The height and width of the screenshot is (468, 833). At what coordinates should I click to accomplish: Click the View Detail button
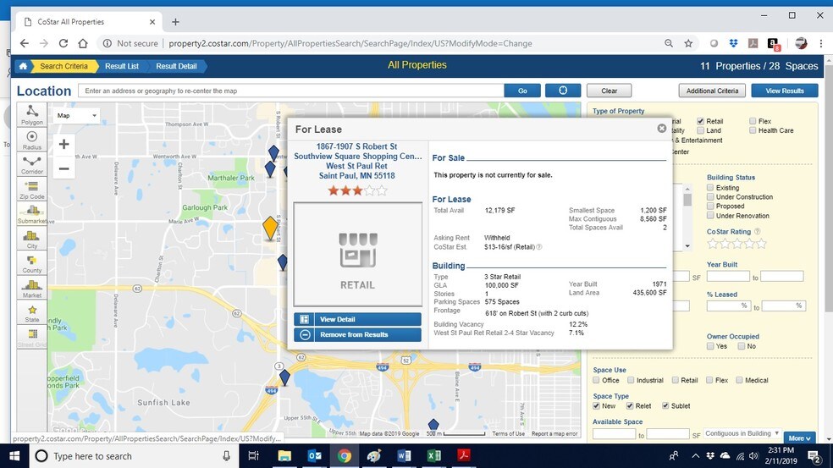tap(357, 319)
